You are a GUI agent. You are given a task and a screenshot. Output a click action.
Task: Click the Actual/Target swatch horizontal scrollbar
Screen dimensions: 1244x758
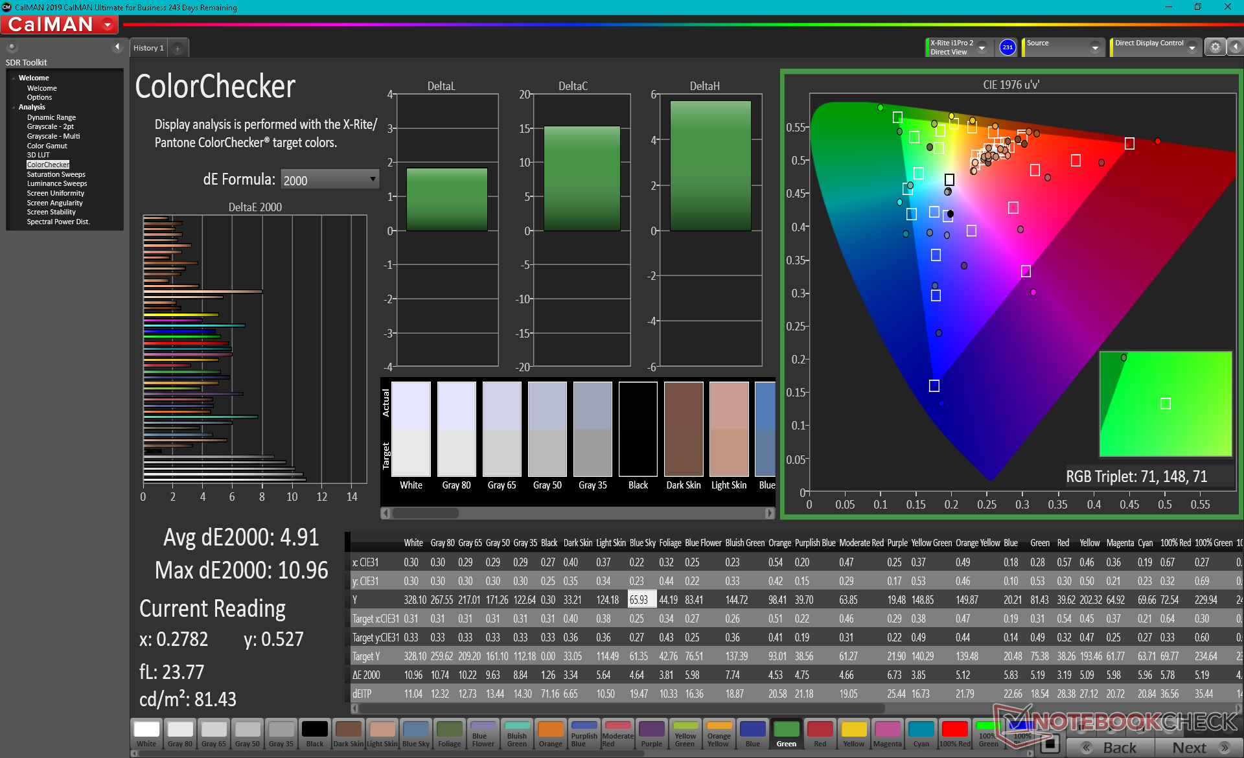(426, 513)
